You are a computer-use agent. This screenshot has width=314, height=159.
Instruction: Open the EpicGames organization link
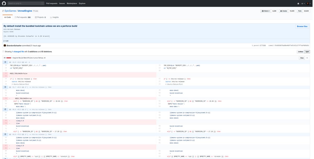coord(10,11)
